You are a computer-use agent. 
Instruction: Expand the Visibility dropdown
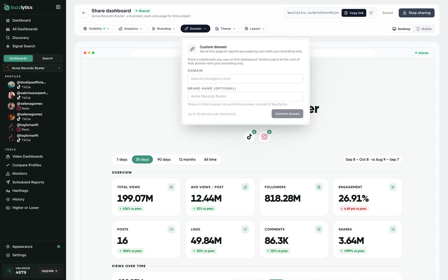click(x=97, y=29)
